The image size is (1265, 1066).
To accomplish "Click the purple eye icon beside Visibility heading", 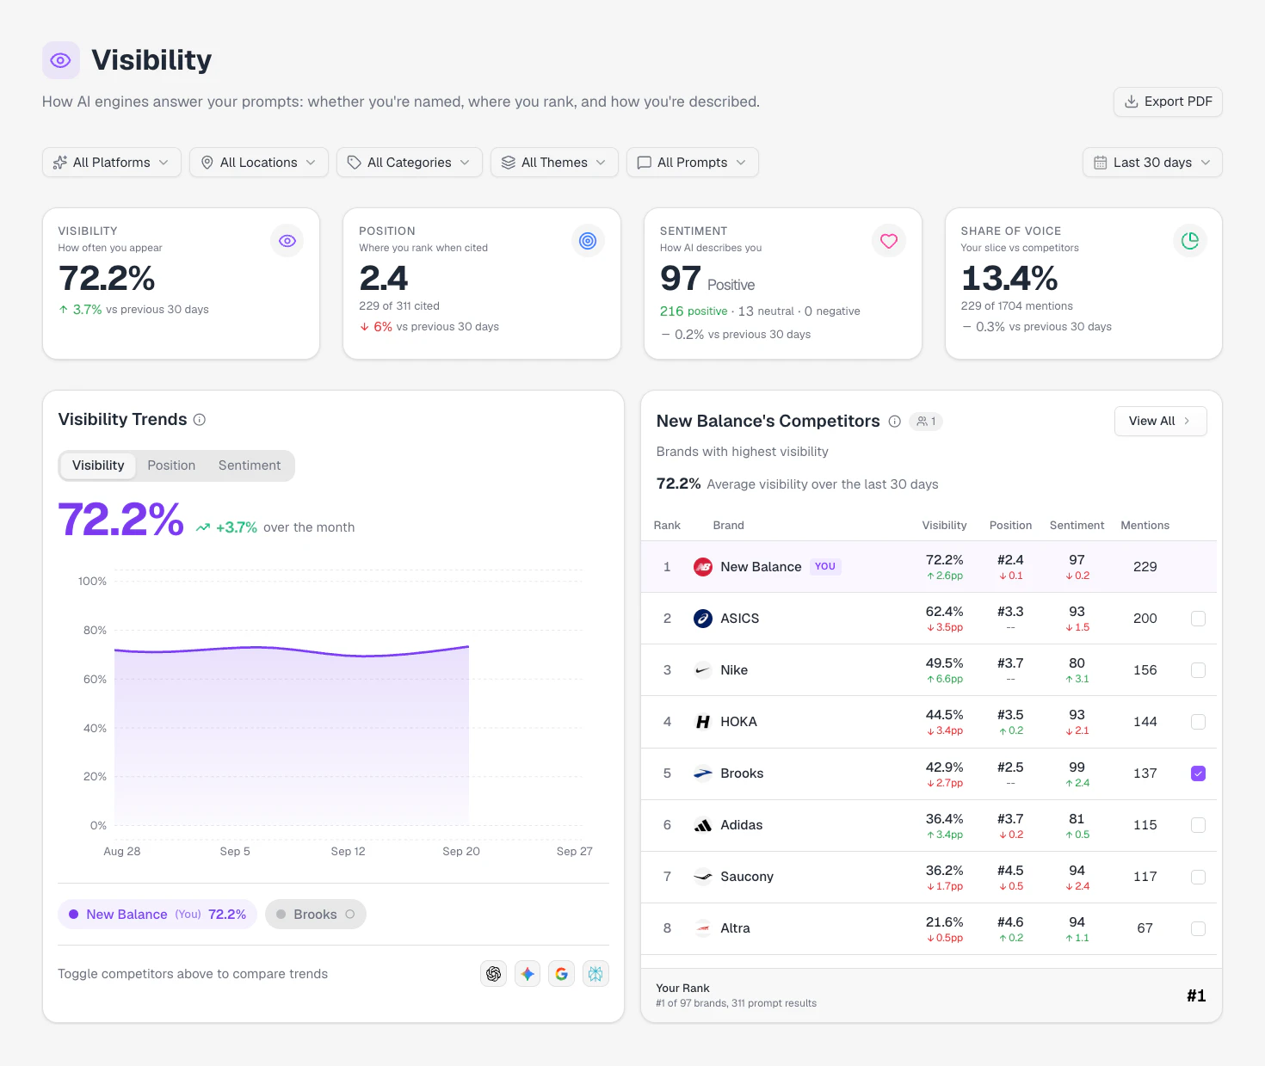I will 60,60.
